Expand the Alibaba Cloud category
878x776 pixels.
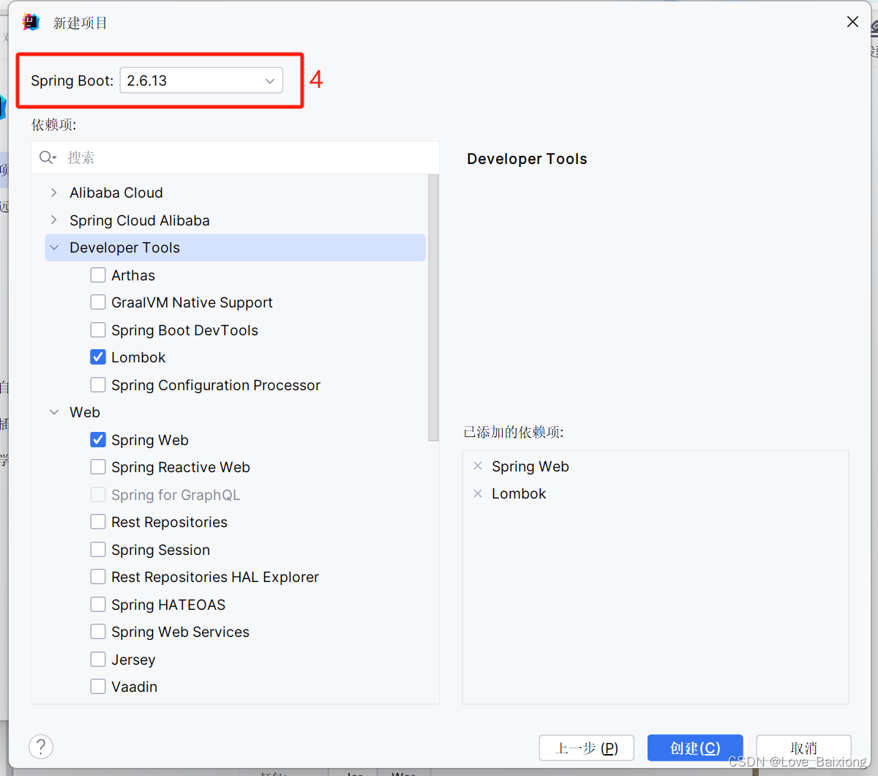tap(53, 193)
